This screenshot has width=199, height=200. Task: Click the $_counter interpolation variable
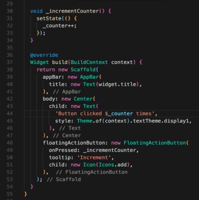119,113
